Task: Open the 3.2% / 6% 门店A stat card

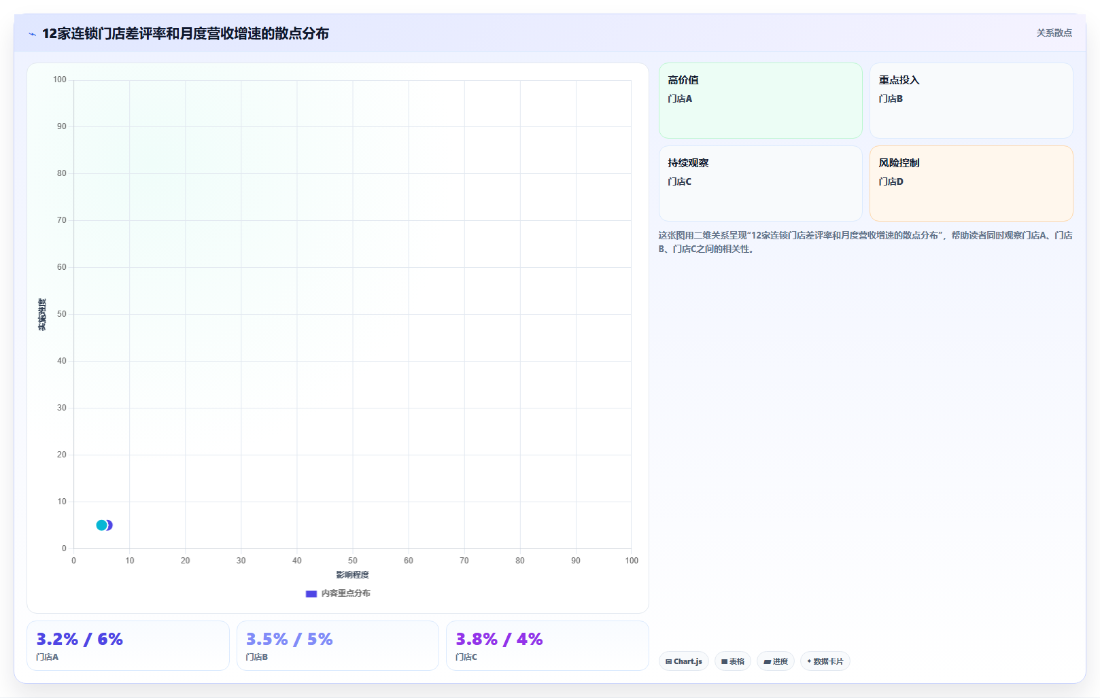Action: [x=128, y=646]
